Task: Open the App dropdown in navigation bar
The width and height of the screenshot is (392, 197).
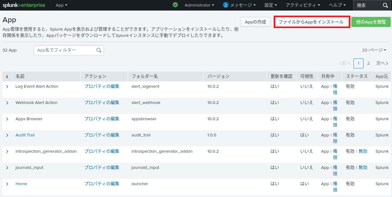Action: tap(61, 5)
